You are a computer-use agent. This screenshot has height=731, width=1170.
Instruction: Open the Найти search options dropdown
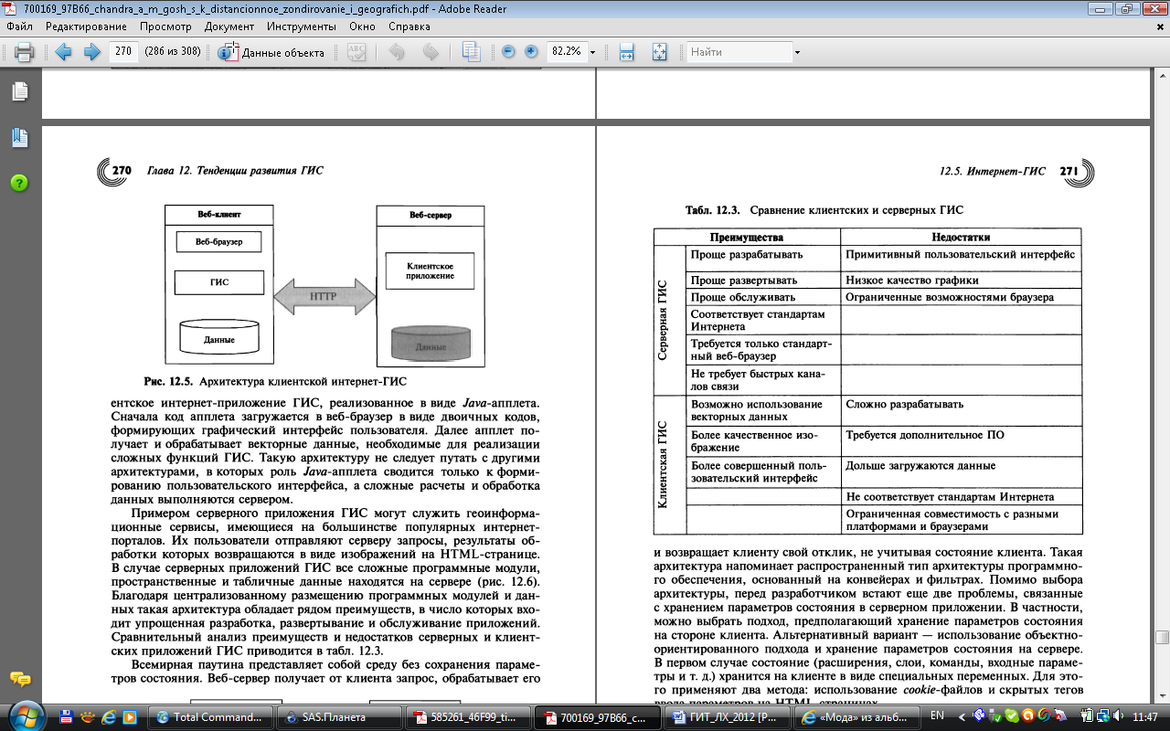coord(797,52)
